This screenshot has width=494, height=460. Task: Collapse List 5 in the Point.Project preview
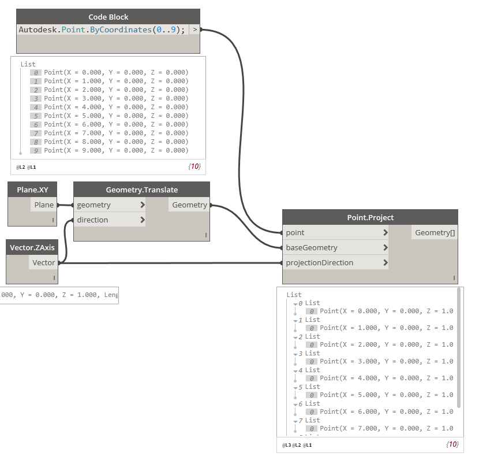tap(295, 387)
